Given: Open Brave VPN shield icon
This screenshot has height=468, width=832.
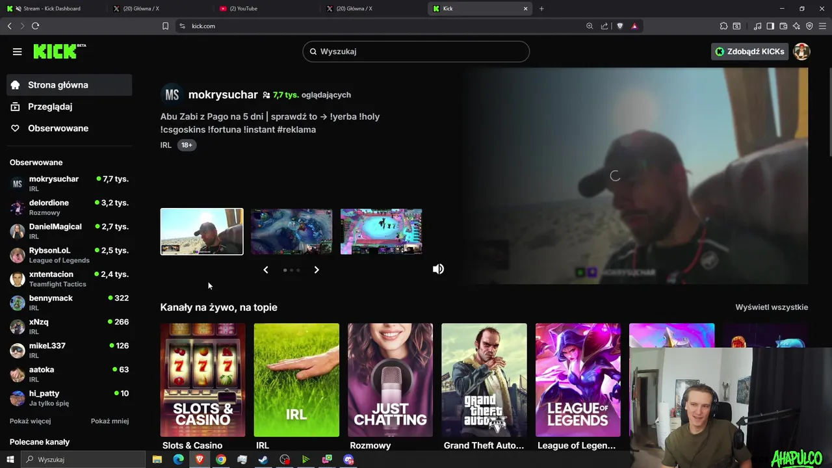Looking at the screenshot, I should (809, 26).
